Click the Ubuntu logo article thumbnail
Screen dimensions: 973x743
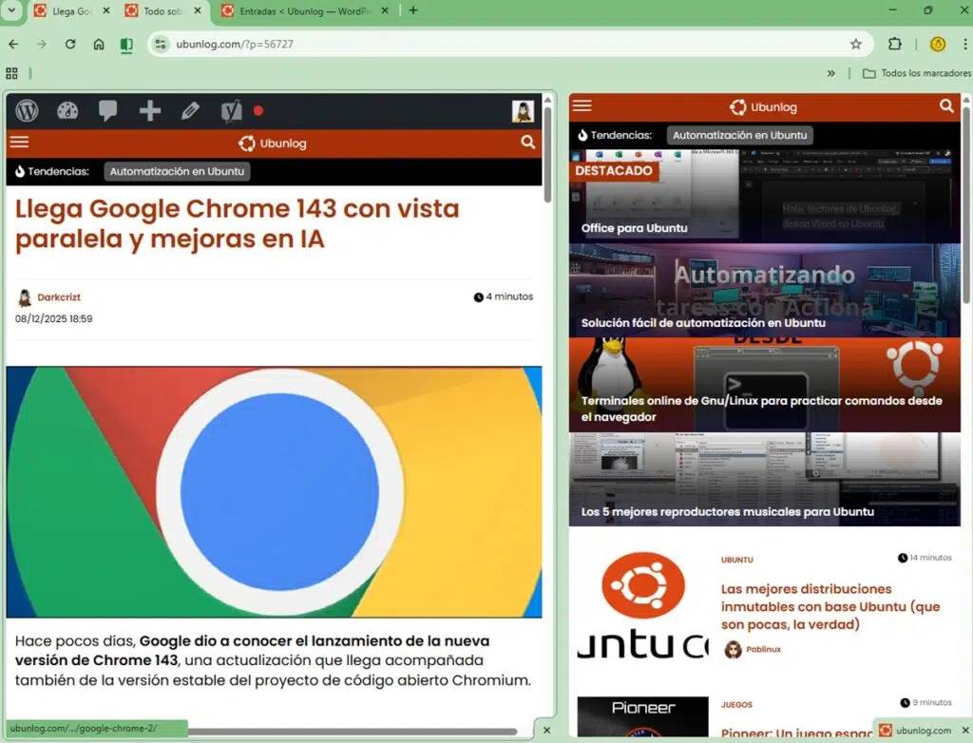[643, 606]
